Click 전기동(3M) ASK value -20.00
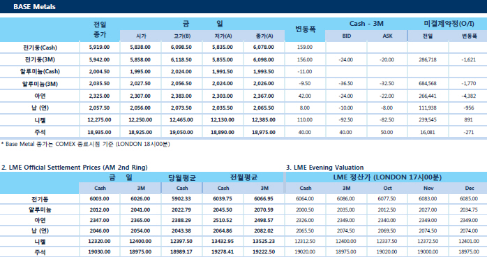The width and height of the screenshot is (487, 257). [387, 59]
